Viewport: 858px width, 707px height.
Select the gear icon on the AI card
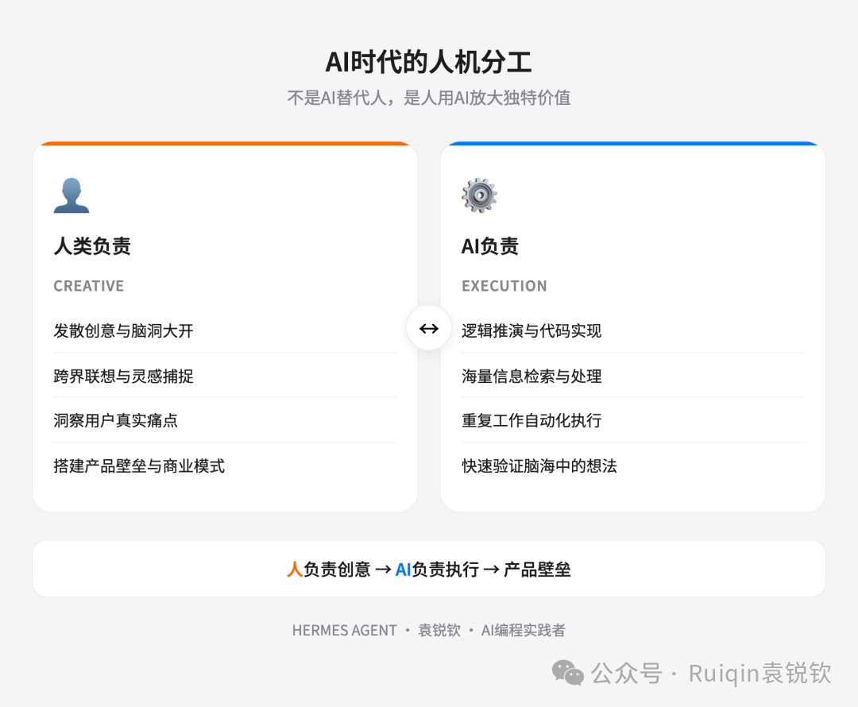coord(479,195)
